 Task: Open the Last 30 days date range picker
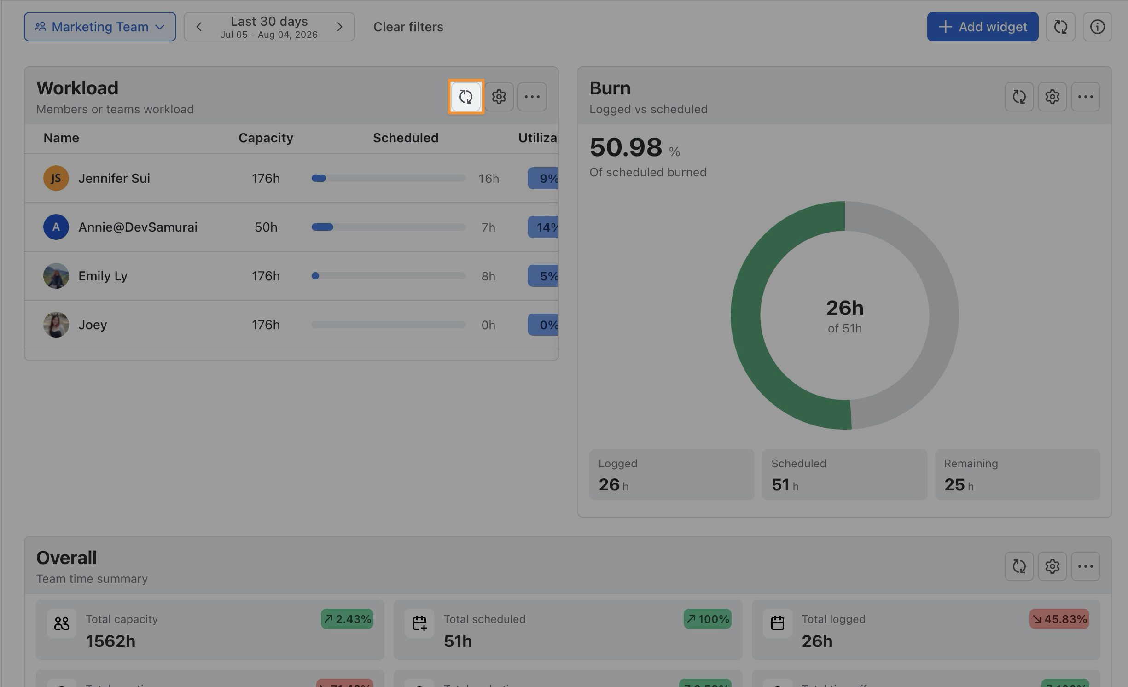click(x=269, y=27)
